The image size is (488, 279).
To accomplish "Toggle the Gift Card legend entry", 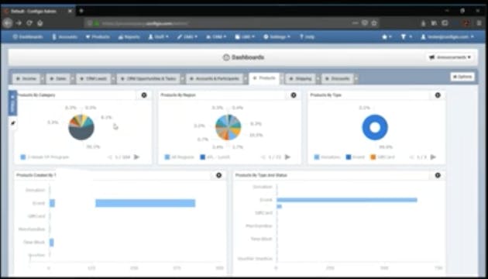I will point(383,157).
